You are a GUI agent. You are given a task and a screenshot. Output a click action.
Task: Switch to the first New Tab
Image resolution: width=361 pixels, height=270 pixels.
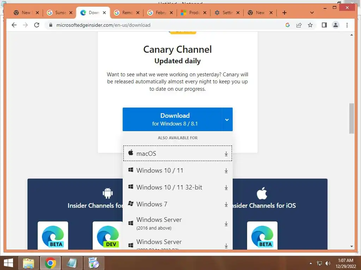click(x=26, y=13)
